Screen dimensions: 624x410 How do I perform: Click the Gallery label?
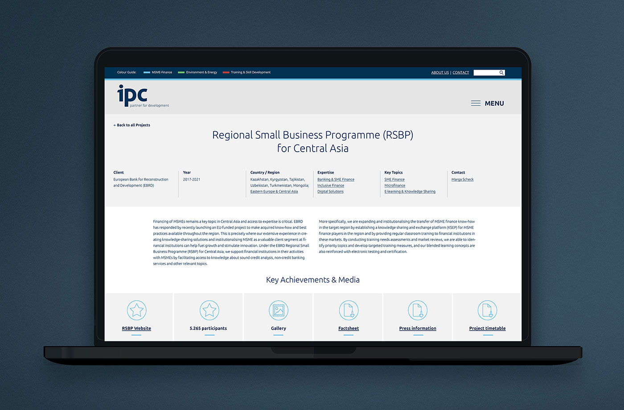click(x=279, y=328)
